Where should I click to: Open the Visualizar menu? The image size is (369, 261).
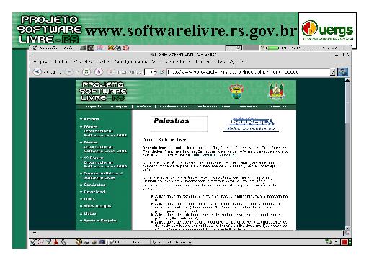[x=84, y=61]
